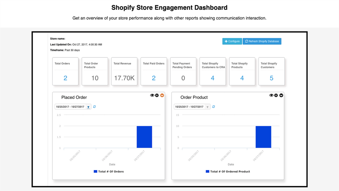Toggle Total # Of Orders legend swatch
Screen dimensions: 339x191
pos(95,171)
